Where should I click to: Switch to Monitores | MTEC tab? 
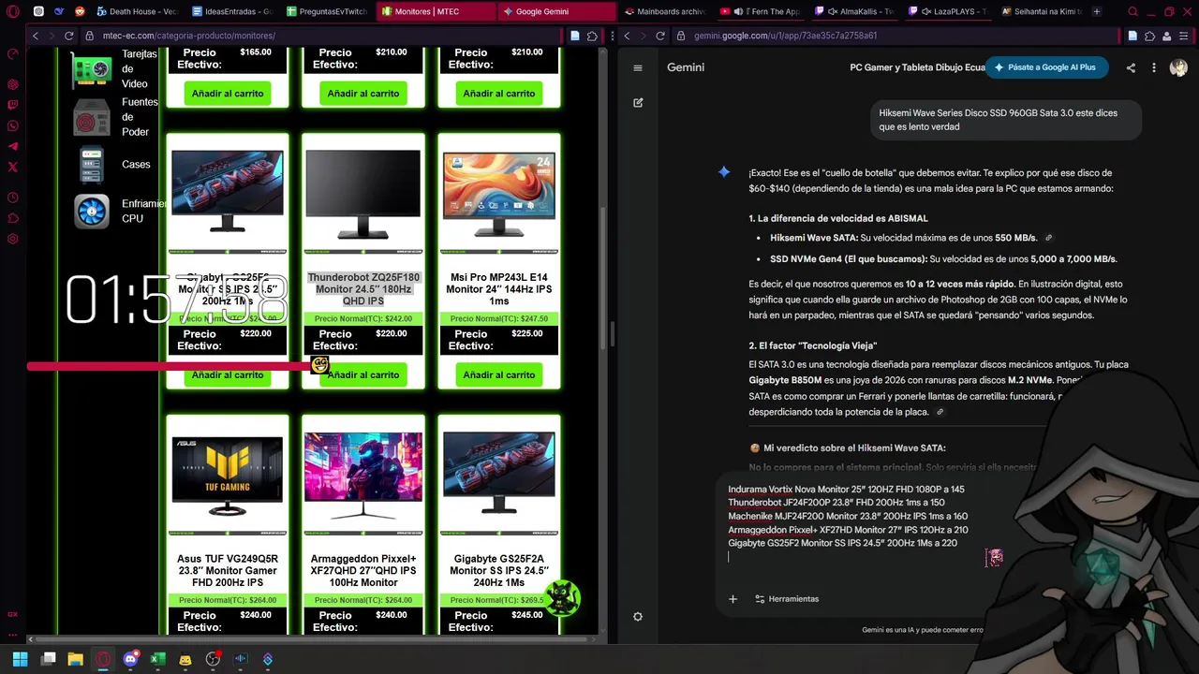(x=436, y=11)
